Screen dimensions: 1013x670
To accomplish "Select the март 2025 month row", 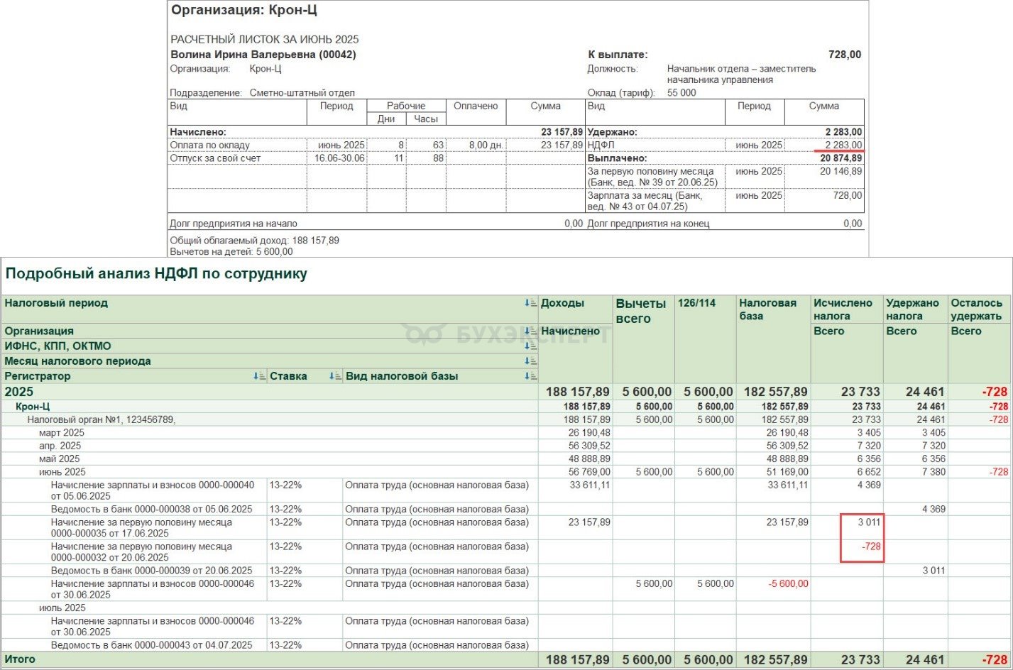I will point(507,433).
